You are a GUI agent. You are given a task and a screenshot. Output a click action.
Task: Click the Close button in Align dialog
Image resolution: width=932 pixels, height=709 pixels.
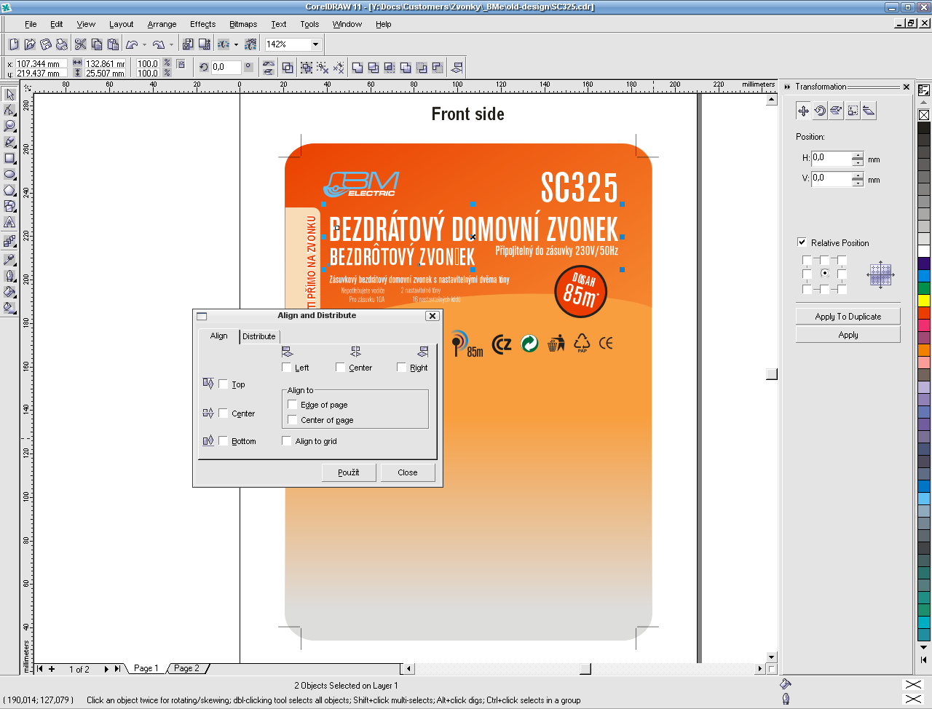(408, 472)
